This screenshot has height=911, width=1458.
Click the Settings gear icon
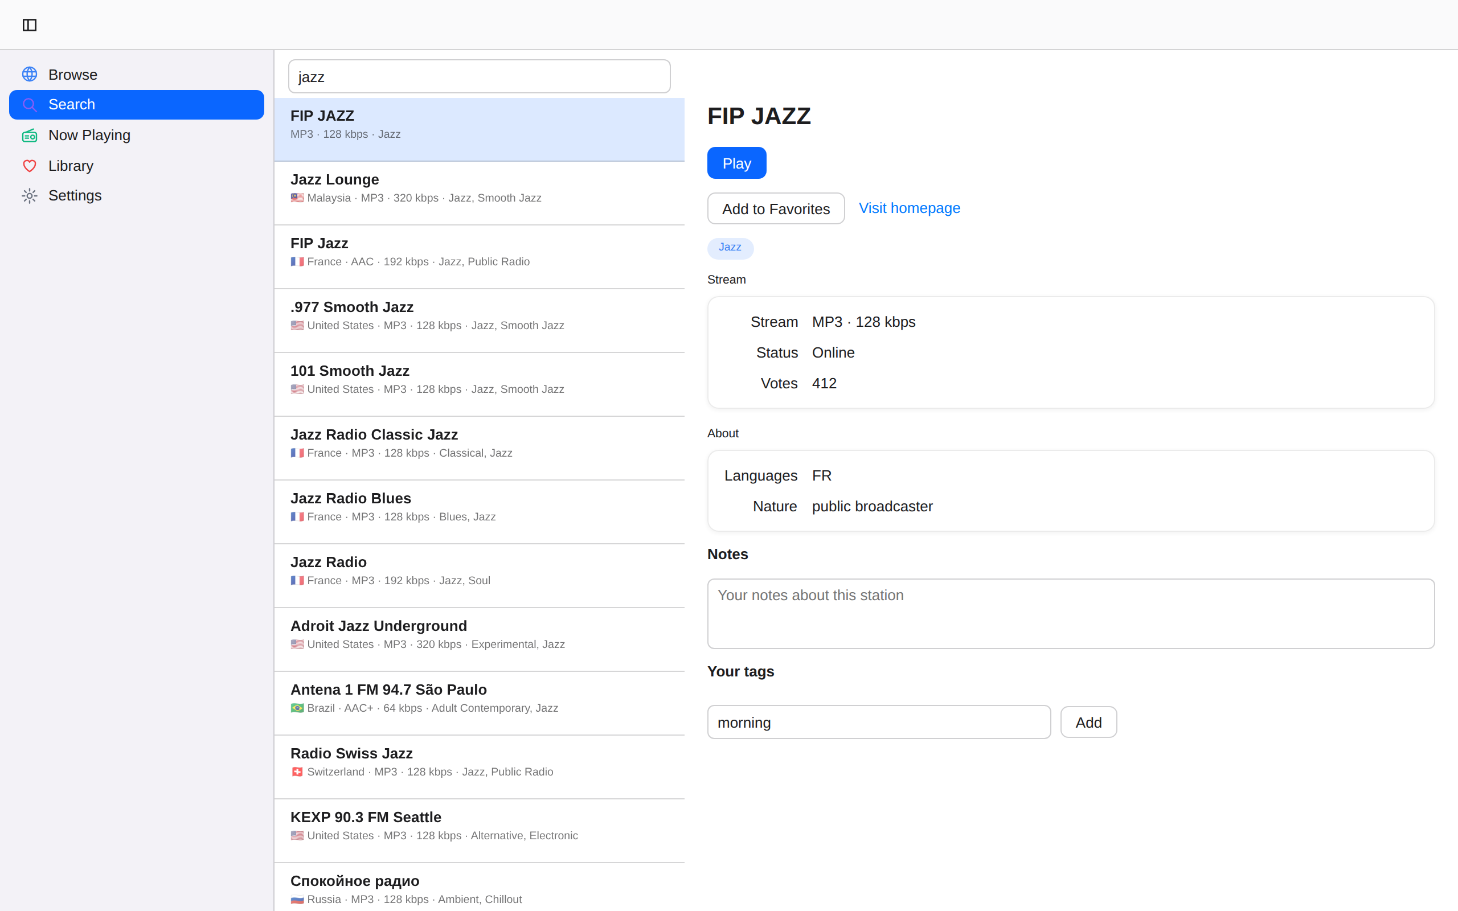click(x=30, y=196)
